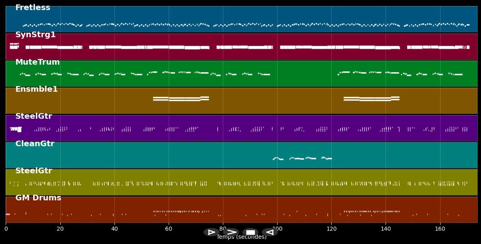Select the GM Drums track label
481x244 pixels.
tap(38, 198)
